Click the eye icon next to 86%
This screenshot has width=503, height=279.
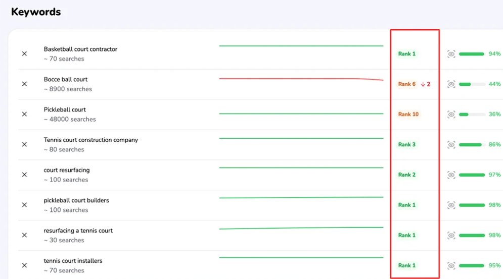click(451, 145)
